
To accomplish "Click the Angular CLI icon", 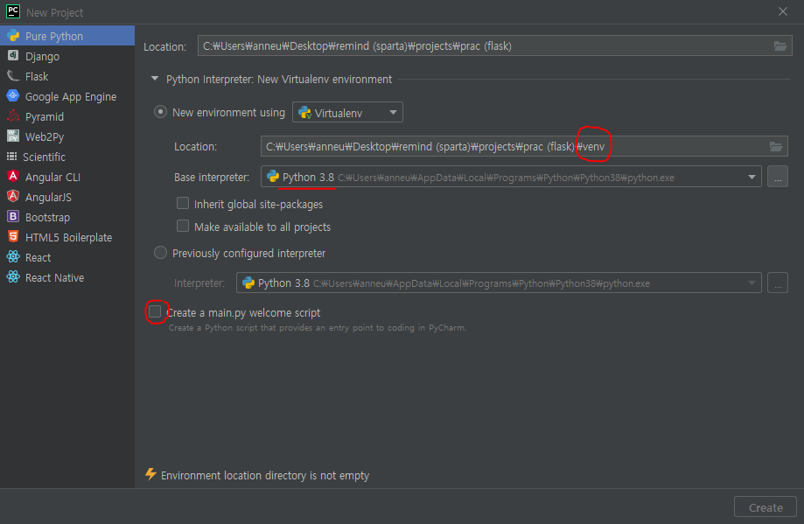I will point(13,177).
